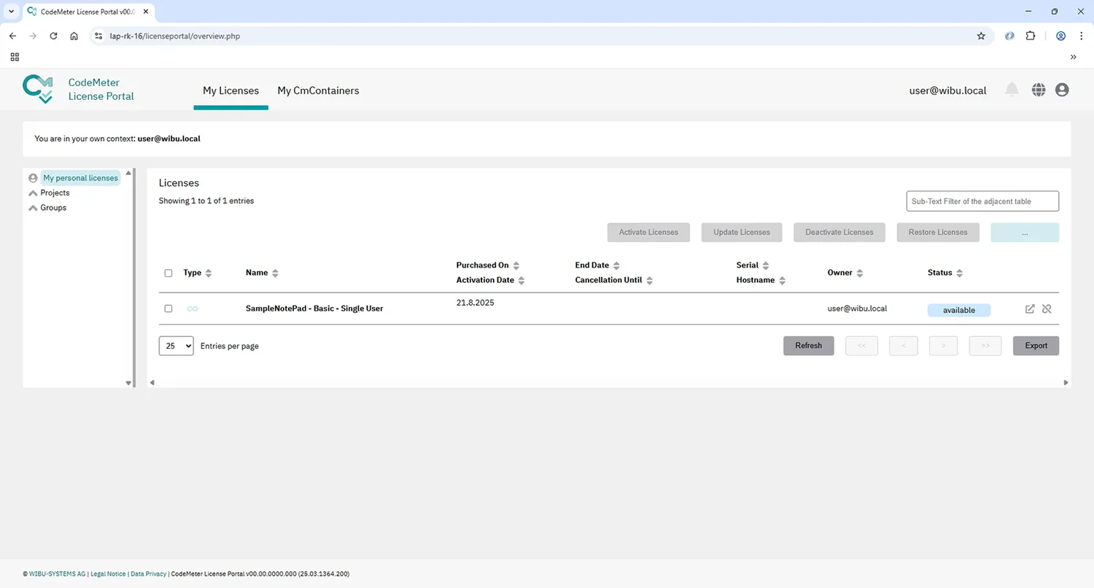The width and height of the screenshot is (1094, 588).
Task: Open the user profile avatar icon
Action: (1062, 90)
